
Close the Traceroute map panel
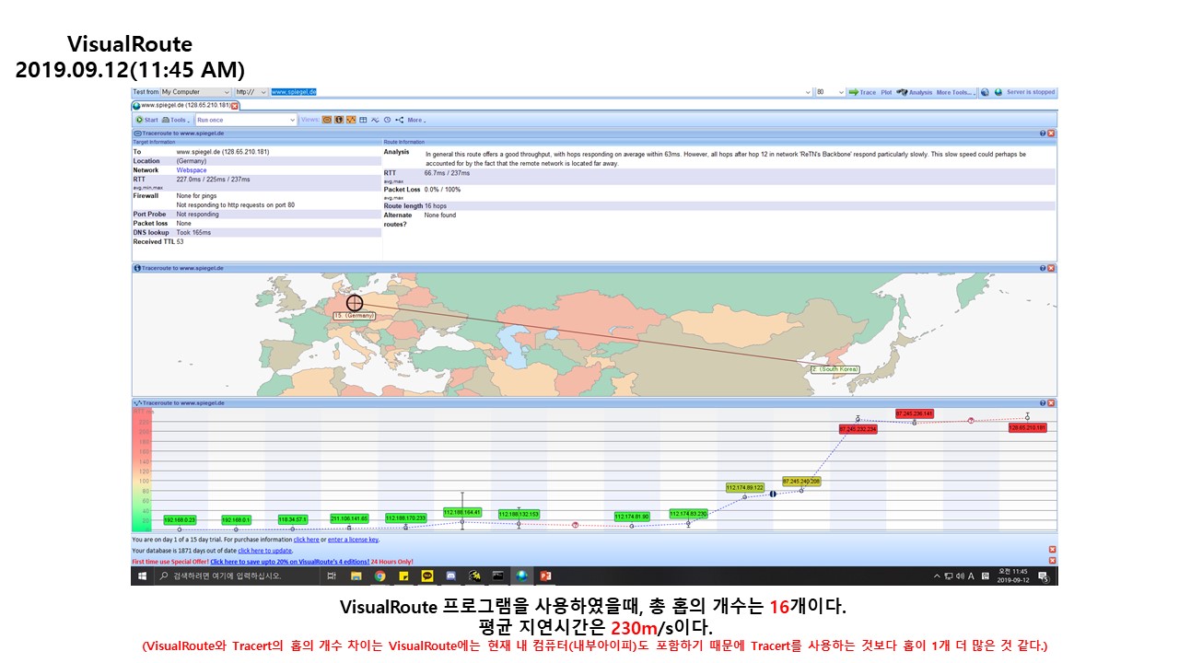(x=1052, y=268)
